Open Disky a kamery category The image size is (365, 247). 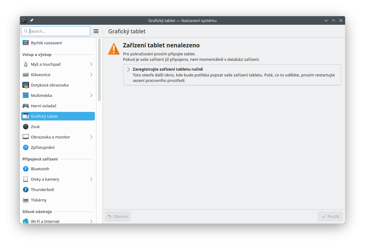pos(45,179)
